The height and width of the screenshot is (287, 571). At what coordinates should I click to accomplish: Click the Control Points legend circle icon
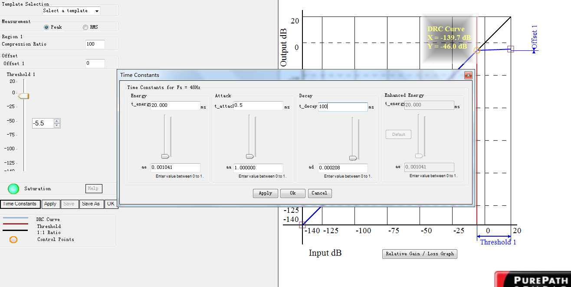pos(13,240)
